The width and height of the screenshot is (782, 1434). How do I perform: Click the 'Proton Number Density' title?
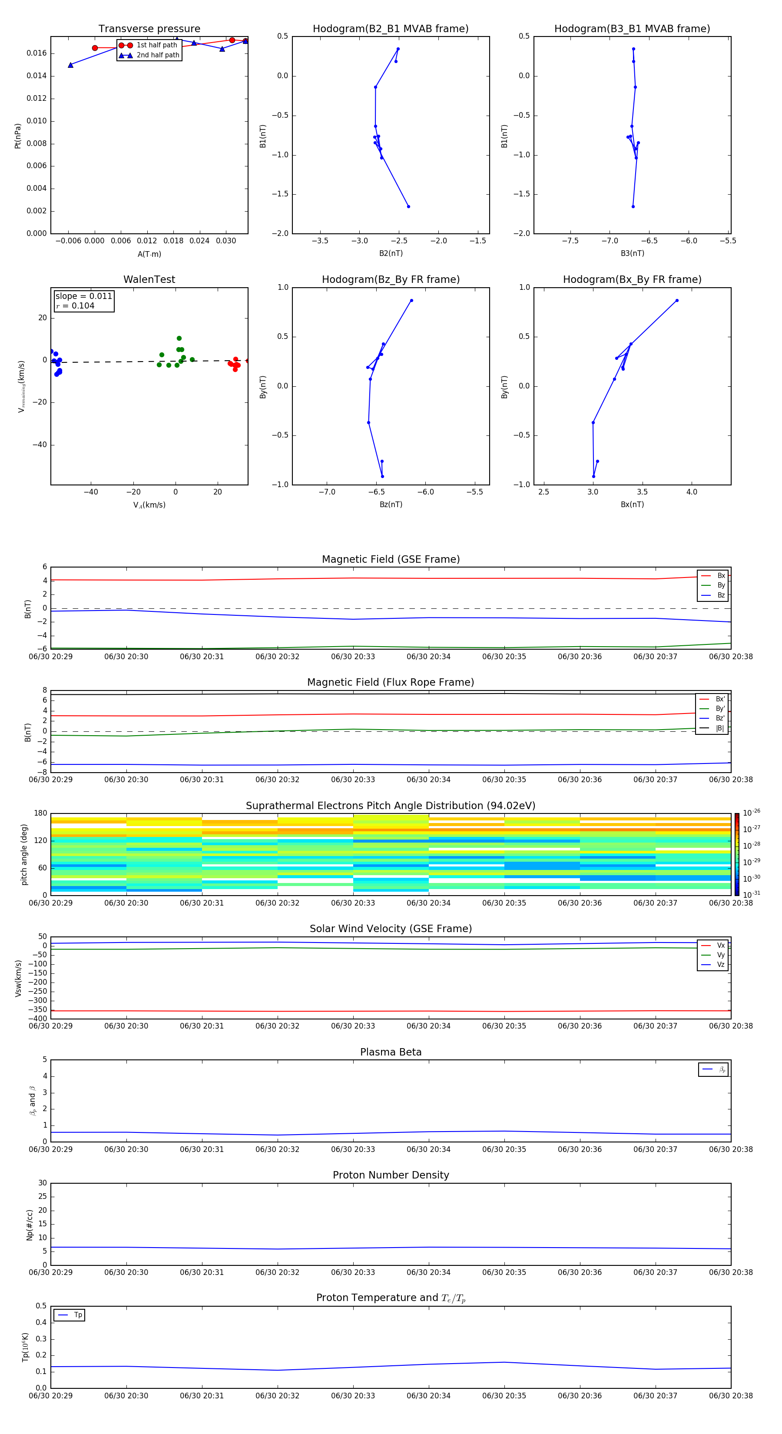pos(391,1175)
